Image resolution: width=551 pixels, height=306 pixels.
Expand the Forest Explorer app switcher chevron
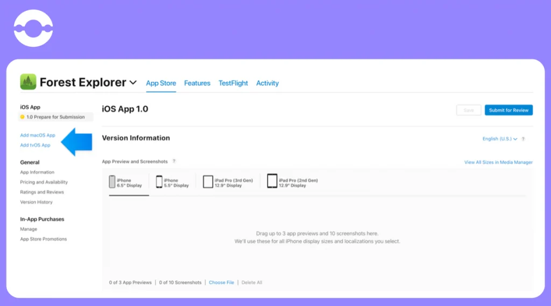pyautogui.click(x=133, y=82)
